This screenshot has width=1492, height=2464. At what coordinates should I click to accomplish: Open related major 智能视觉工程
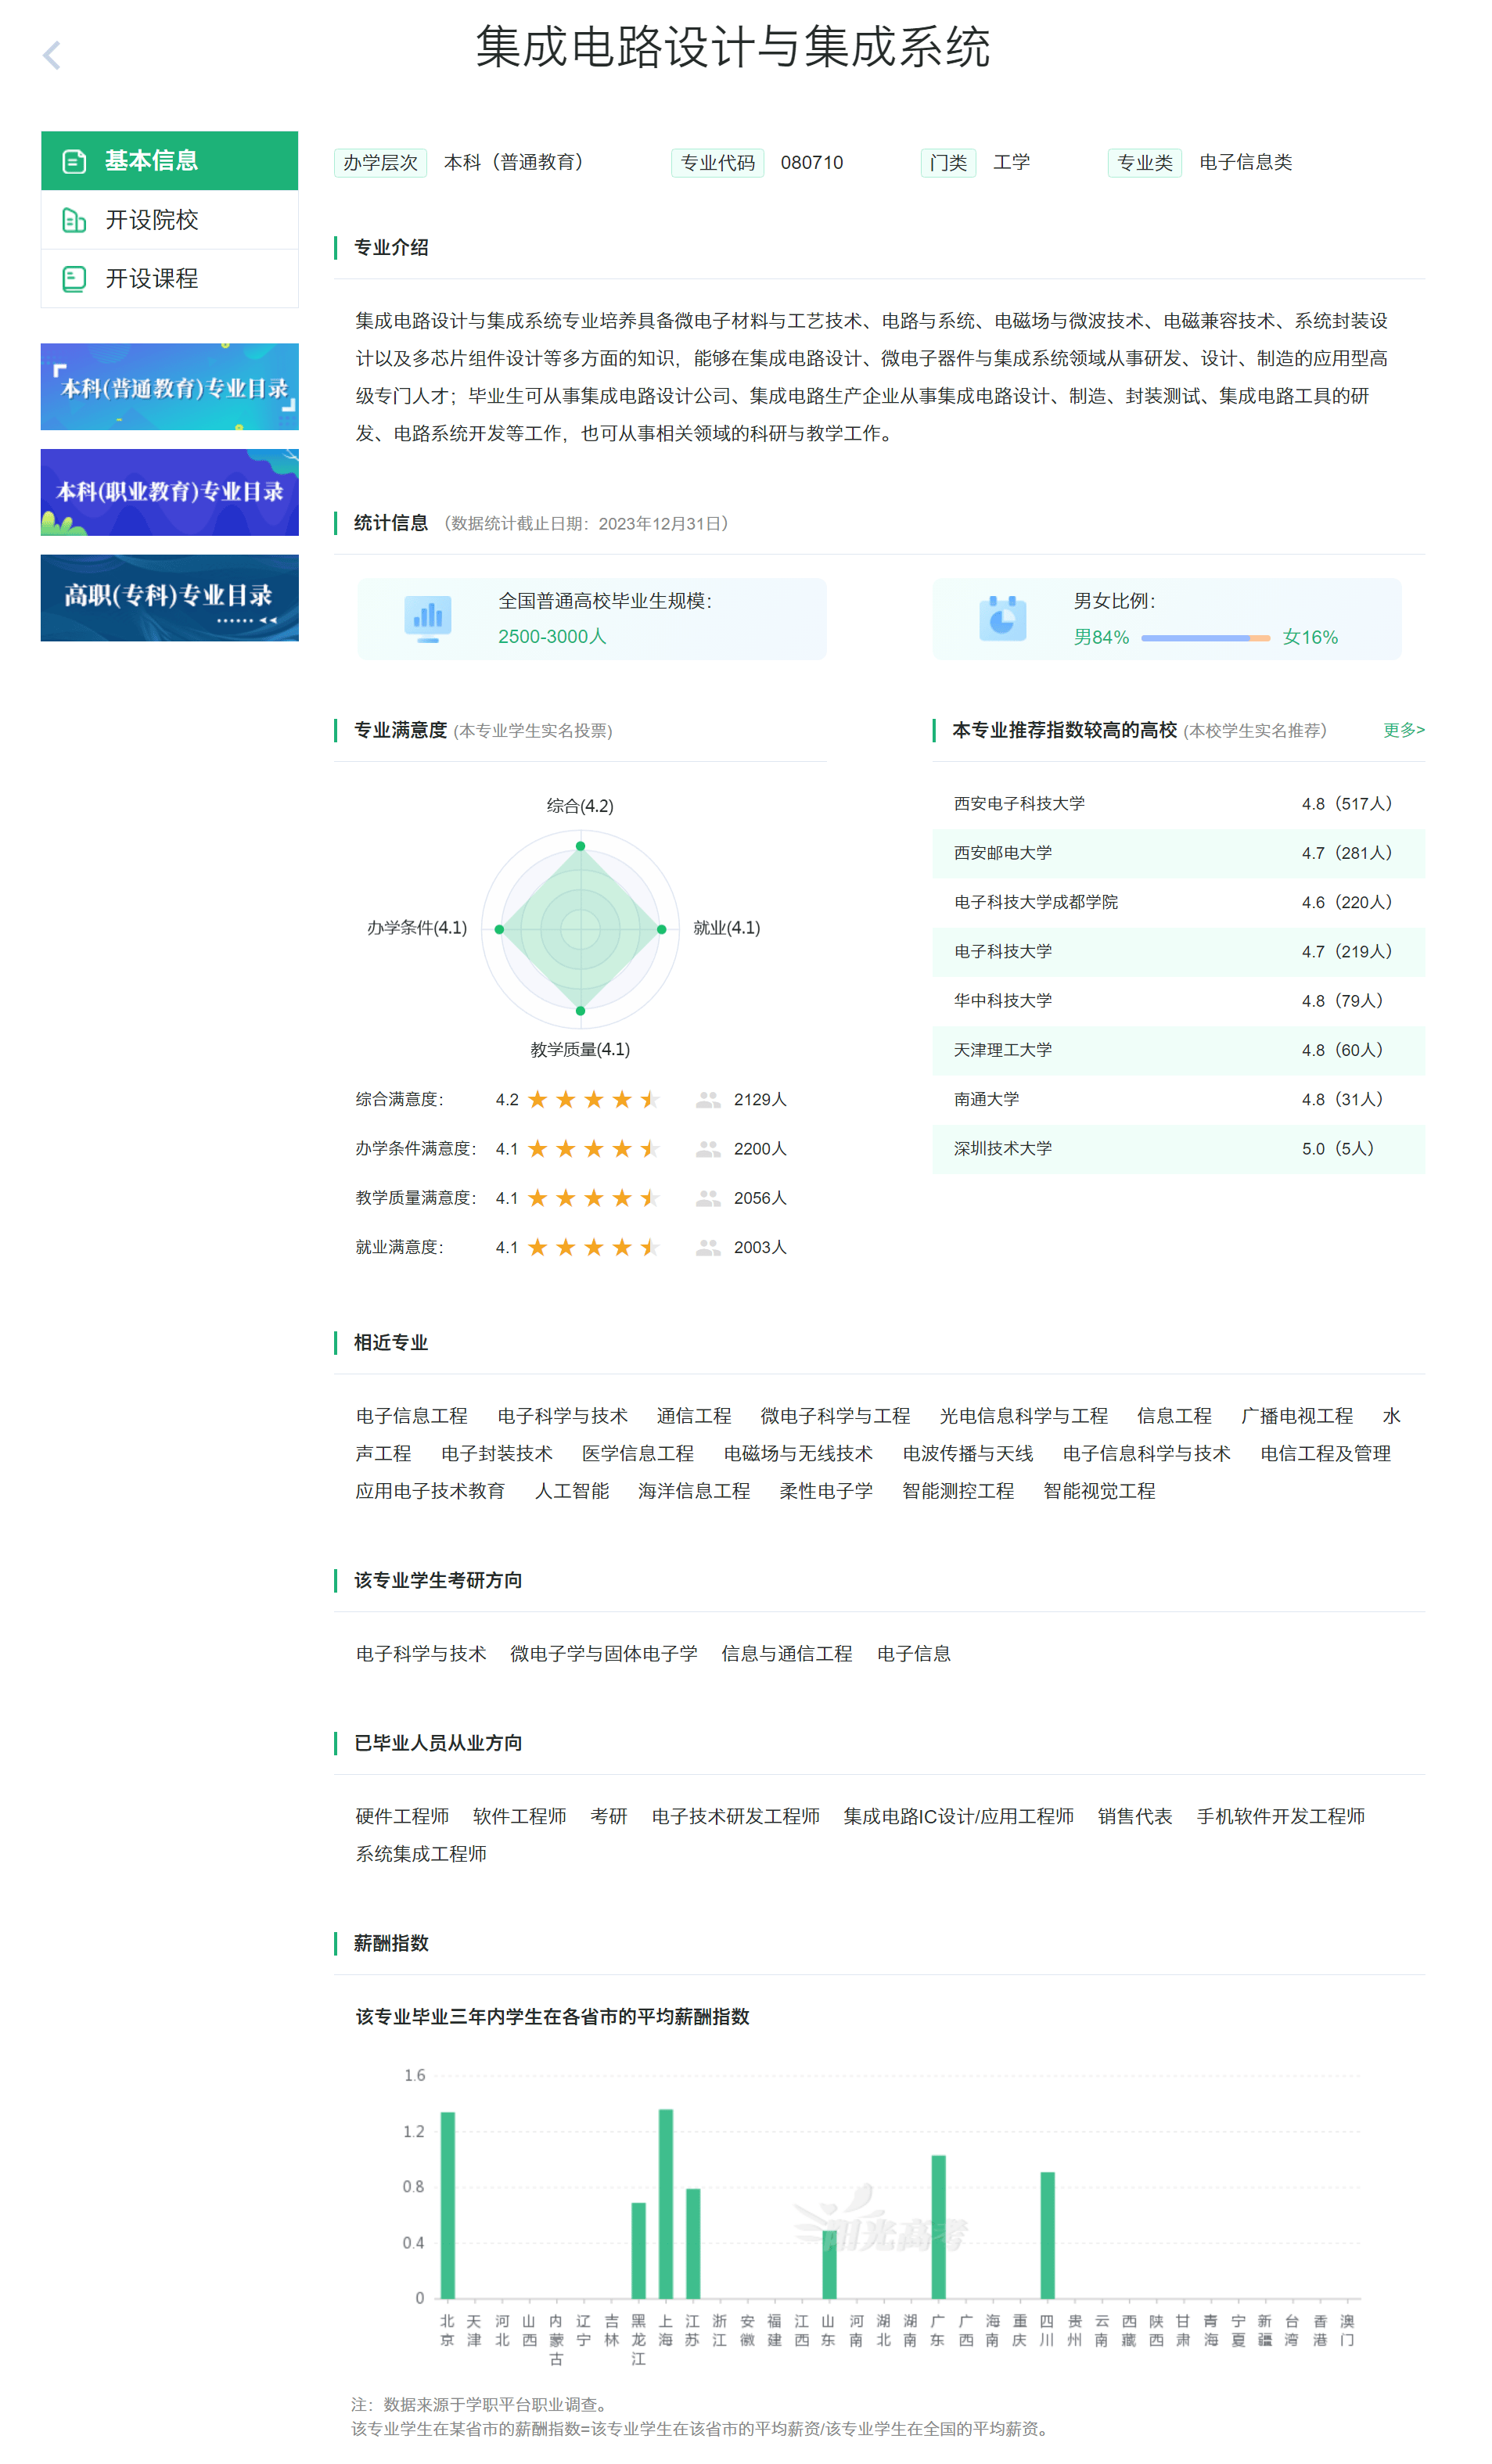coord(1099,1491)
